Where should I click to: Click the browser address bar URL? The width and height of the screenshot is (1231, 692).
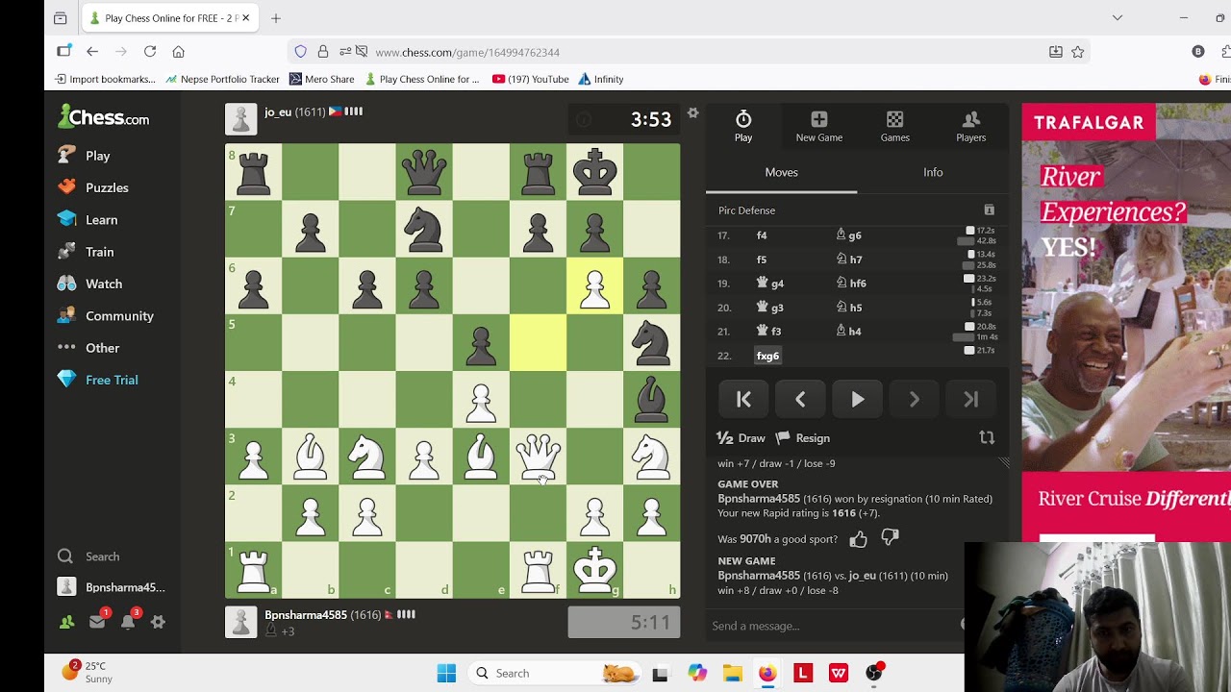point(467,52)
